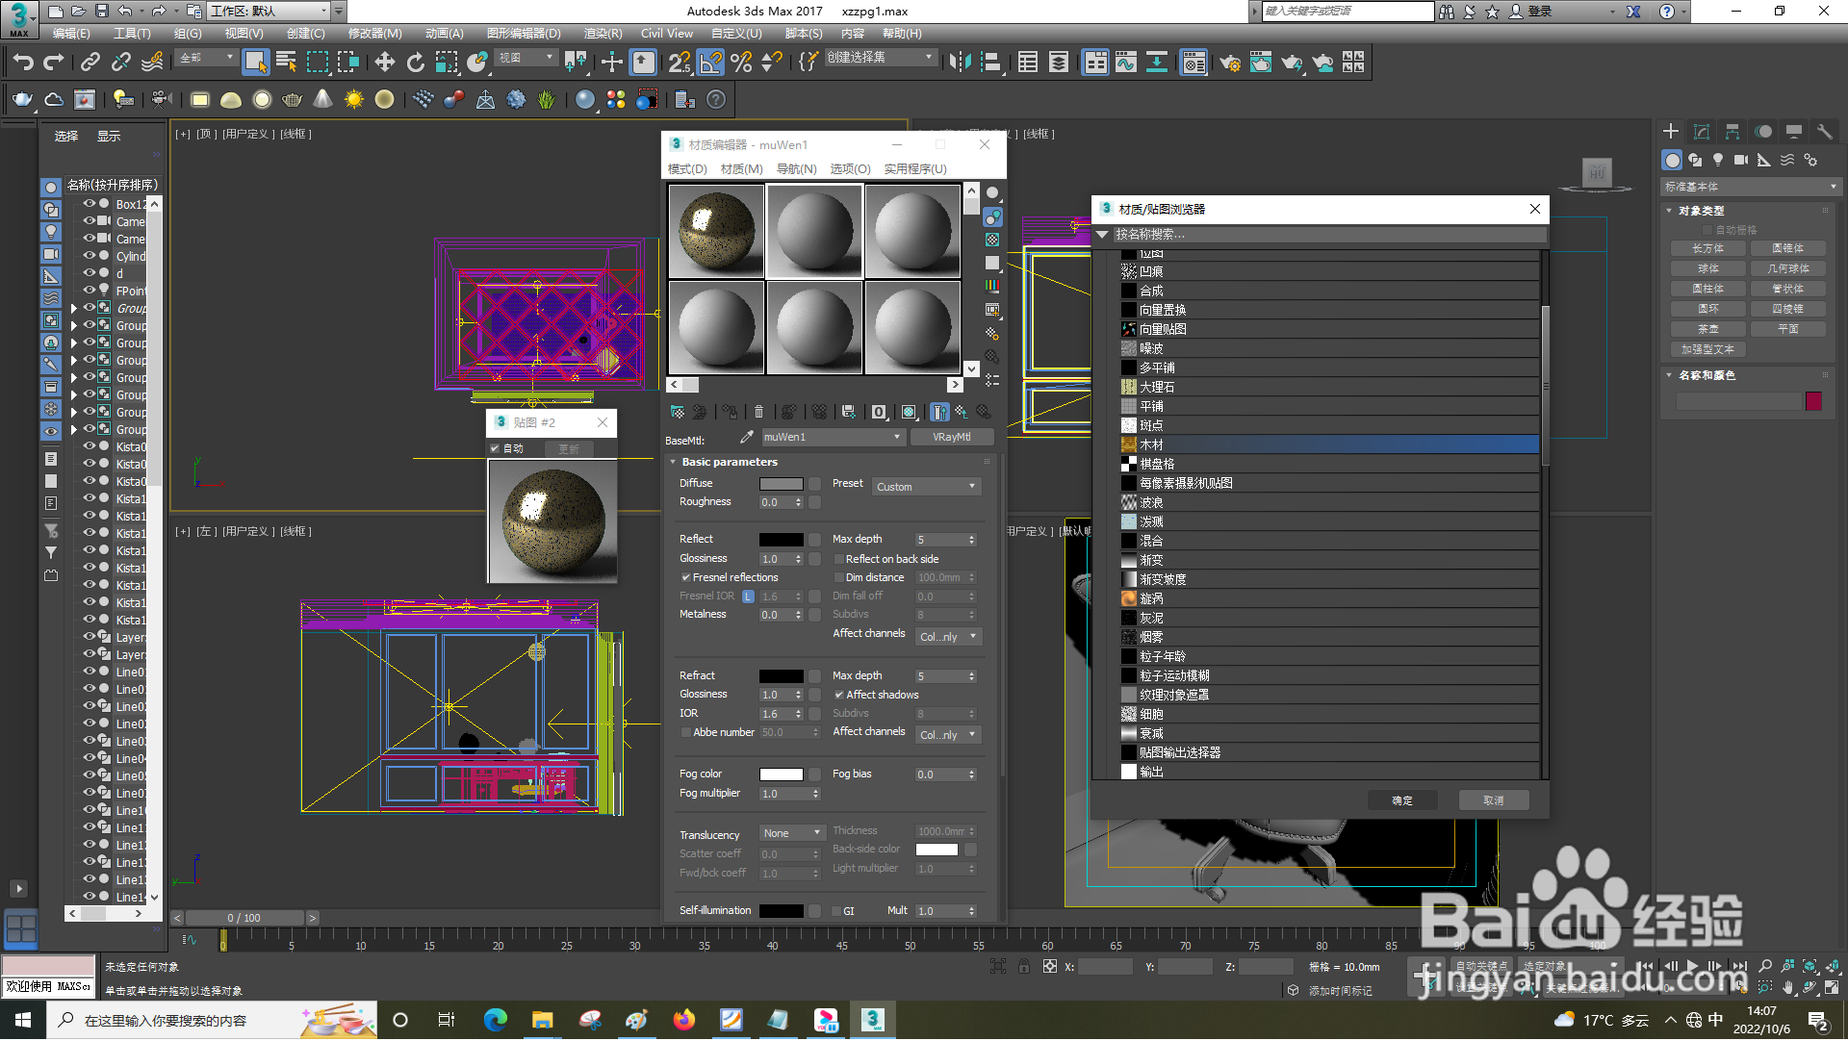Viewport: 1848px width, 1041px height.
Task: Open Render Setup from main toolbar
Action: [1229, 63]
